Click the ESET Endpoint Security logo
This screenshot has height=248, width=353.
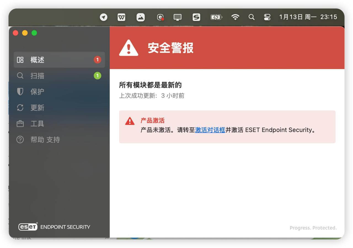coord(54,227)
